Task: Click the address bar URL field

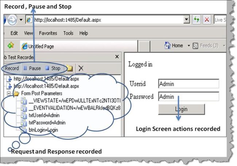Action: pos(104,20)
